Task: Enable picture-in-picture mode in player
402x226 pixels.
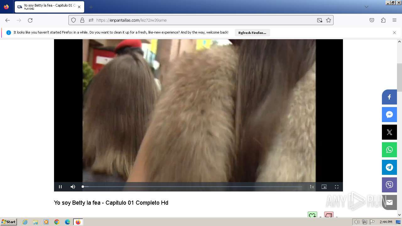Action: (x=324, y=187)
